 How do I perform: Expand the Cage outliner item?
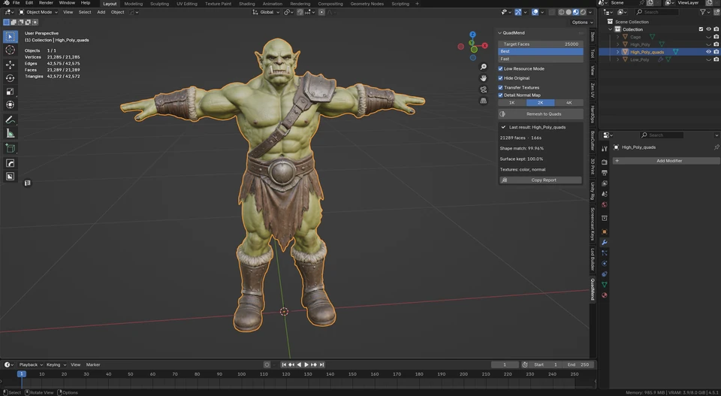[617, 37]
